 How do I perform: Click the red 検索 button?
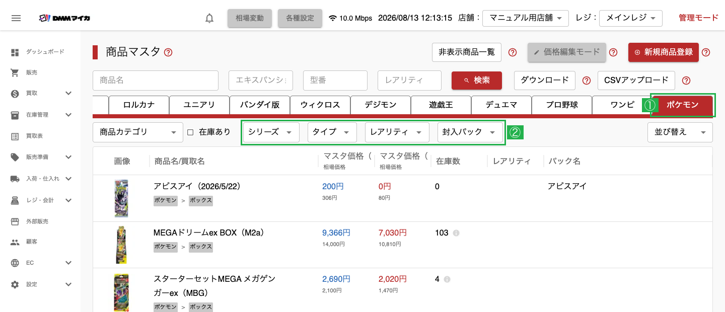tap(477, 81)
